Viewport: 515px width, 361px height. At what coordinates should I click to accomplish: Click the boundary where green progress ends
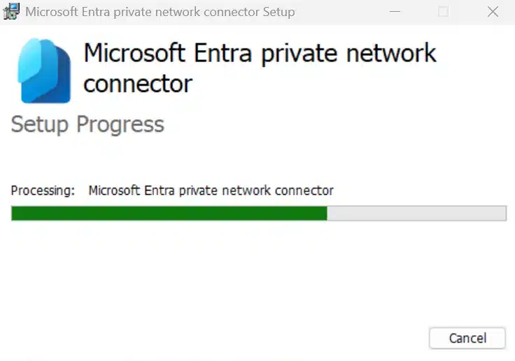tap(327, 214)
